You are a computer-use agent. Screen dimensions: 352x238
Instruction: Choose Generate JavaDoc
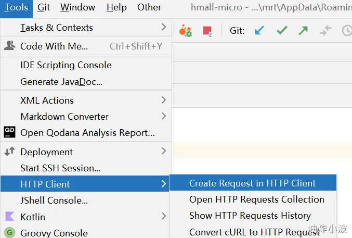pyautogui.click(x=86, y=82)
